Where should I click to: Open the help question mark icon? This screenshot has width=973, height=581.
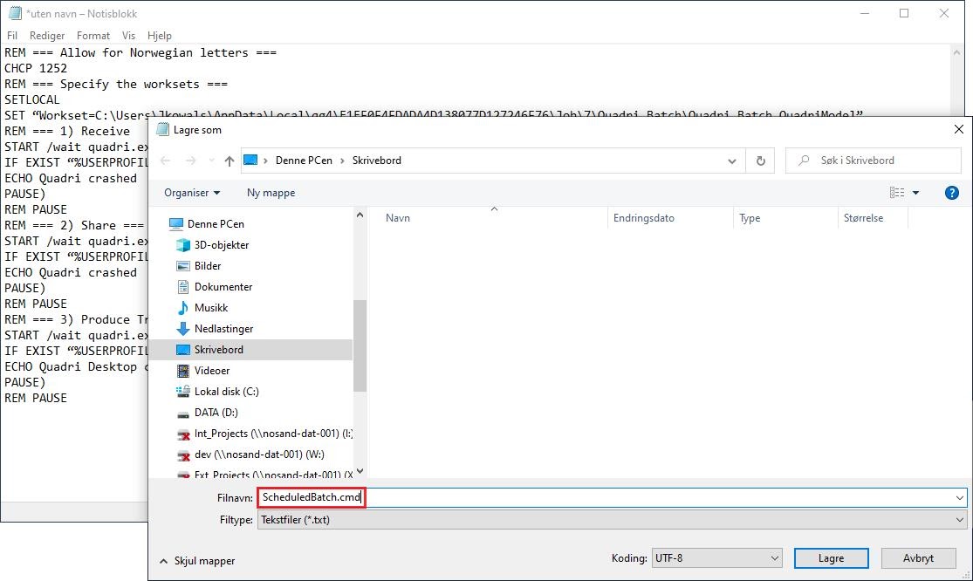tap(951, 193)
